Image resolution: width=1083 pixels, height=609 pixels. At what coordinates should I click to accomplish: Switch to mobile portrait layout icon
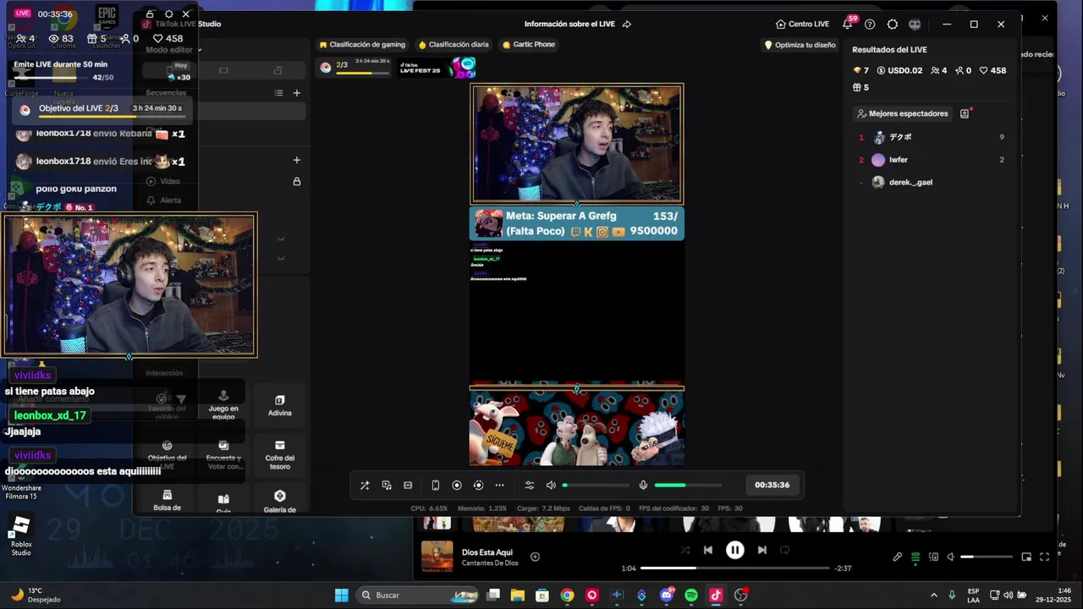pyautogui.click(x=435, y=486)
